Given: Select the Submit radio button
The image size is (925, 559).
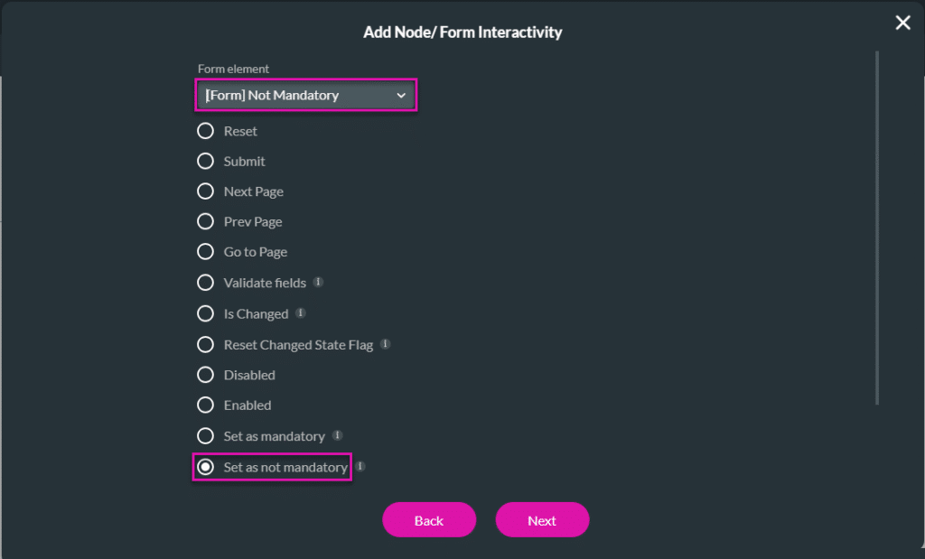Looking at the screenshot, I should (205, 161).
